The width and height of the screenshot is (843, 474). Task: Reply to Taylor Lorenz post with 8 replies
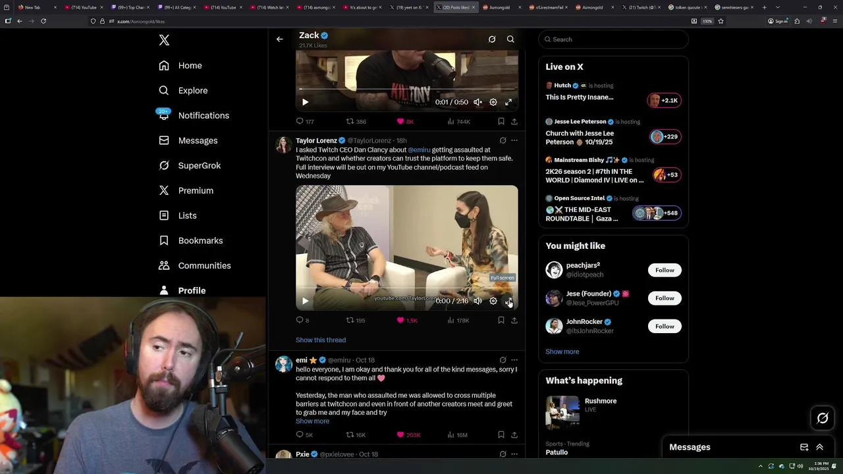tap(303, 321)
